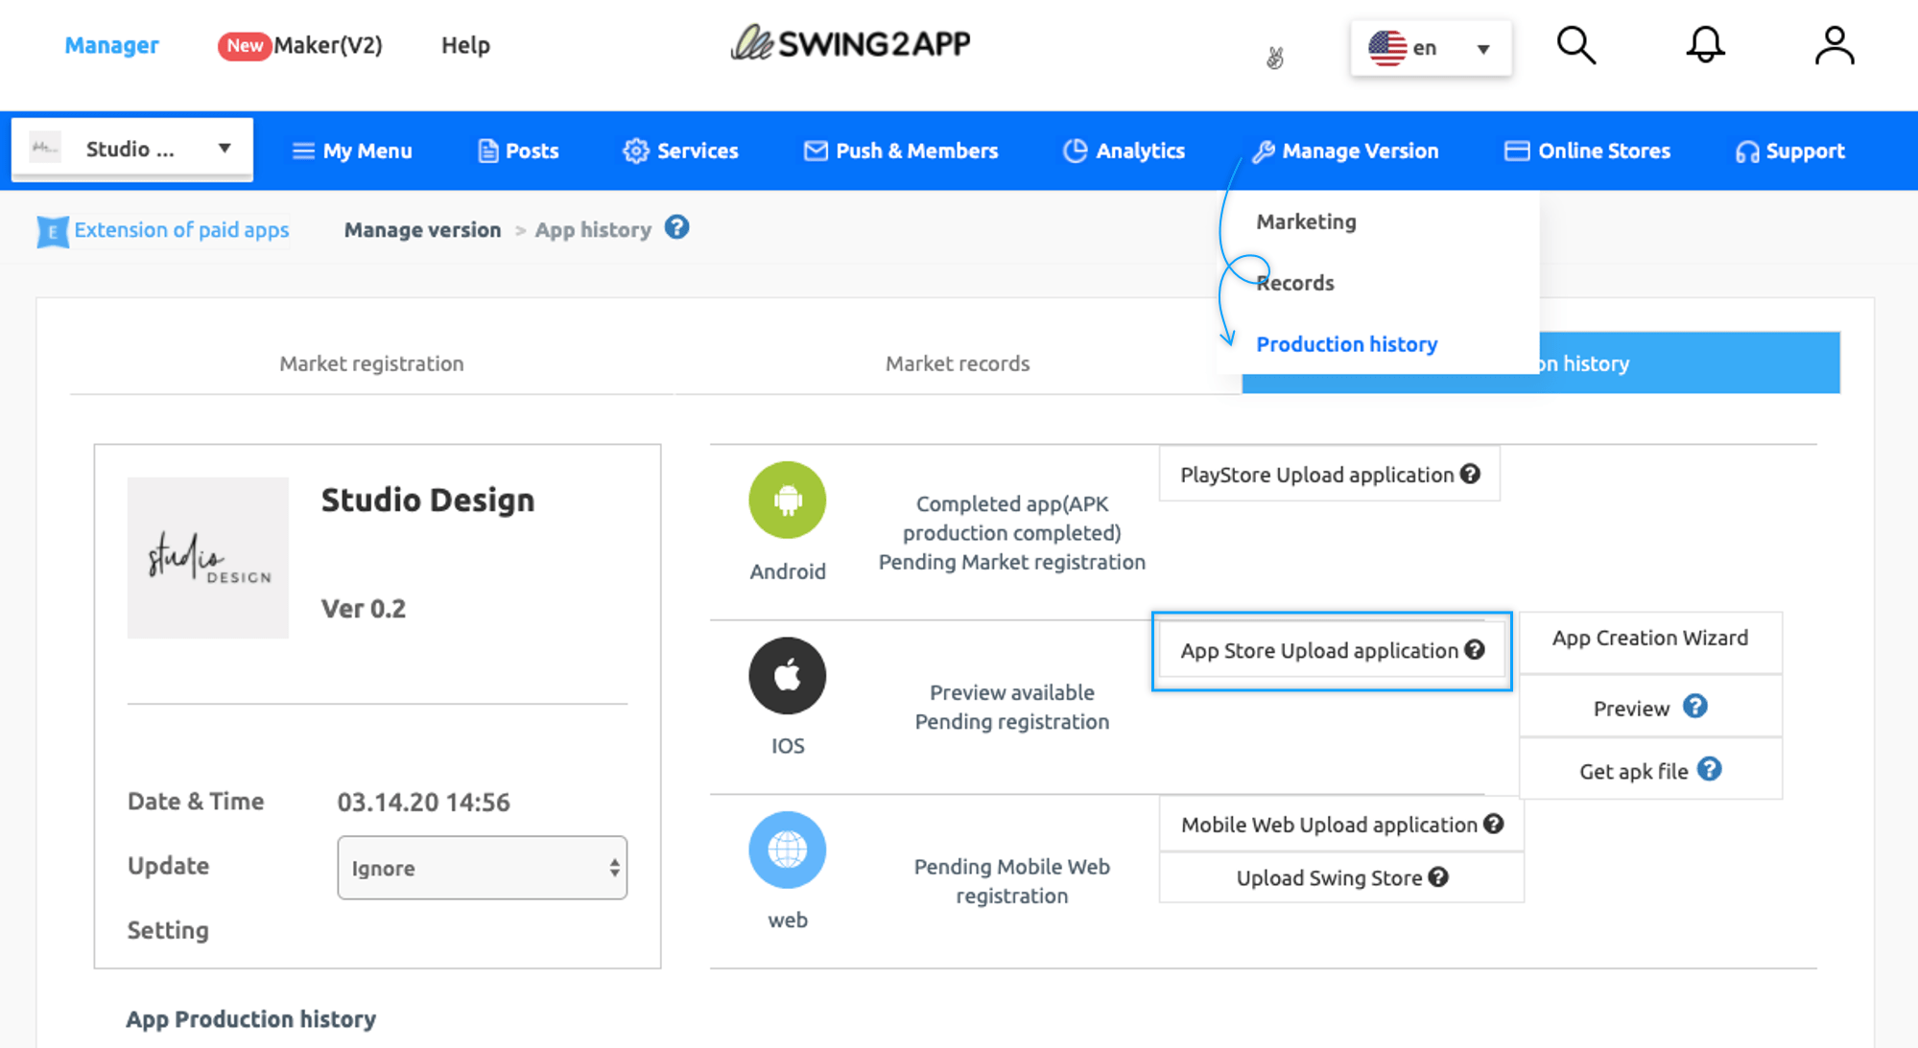
Task: Click the help icon beside App history
Action: click(676, 228)
